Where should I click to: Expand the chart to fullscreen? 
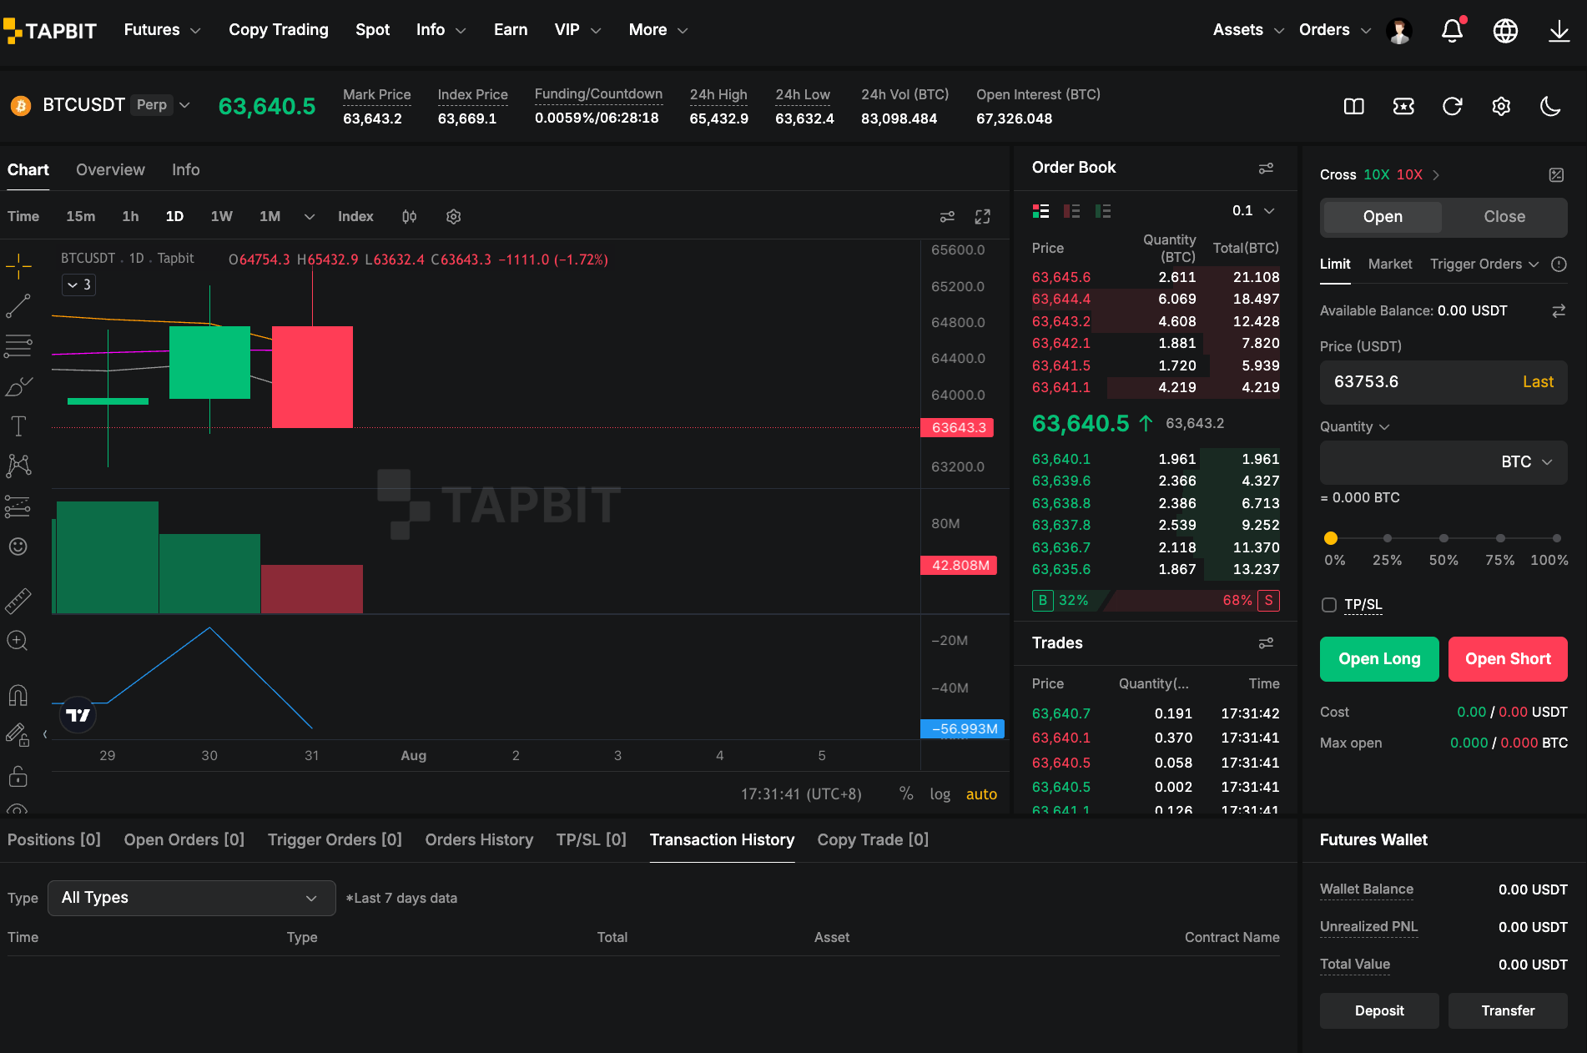pos(983,217)
